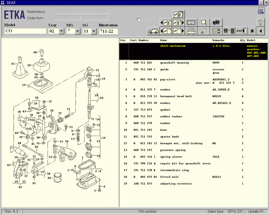Open the SG dropdown arrow
The height and width of the screenshot is (215, 269).
[94, 31]
